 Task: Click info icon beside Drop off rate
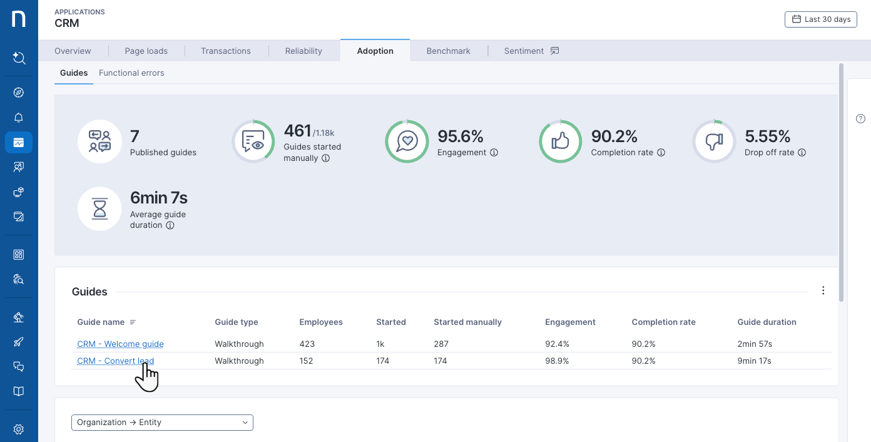click(802, 153)
